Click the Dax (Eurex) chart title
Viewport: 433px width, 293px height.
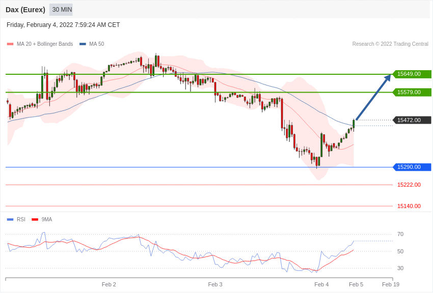tap(25, 10)
